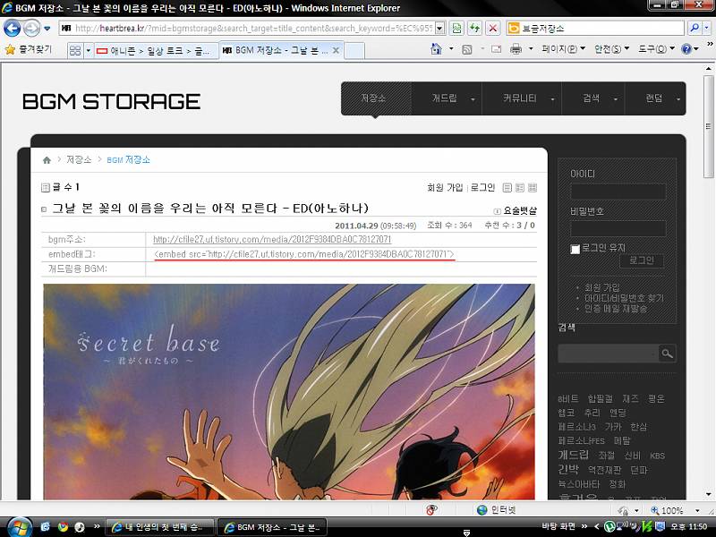Click the 로그인 button in sidebar
This screenshot has height=537, width=716.
tap(641, 260)
